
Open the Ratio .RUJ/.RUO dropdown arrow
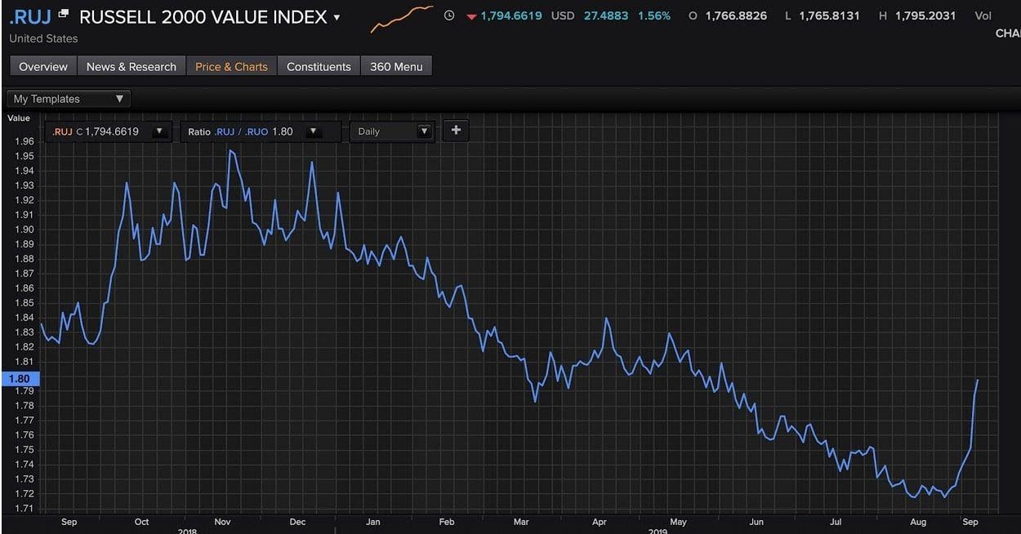(x=313, y=131)
